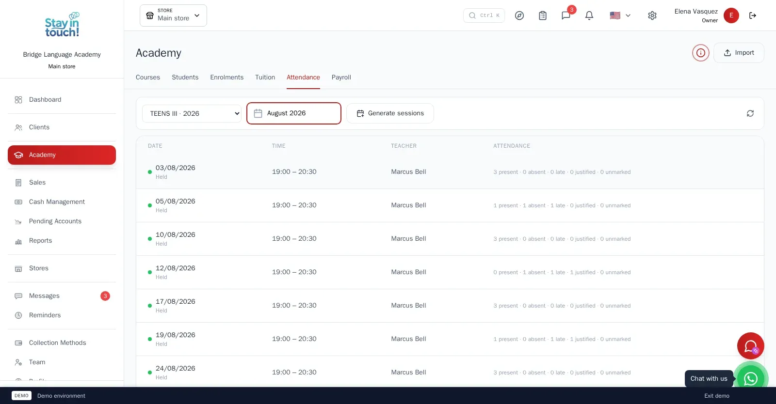Switch to the Enrolments tab

(227, 78)
